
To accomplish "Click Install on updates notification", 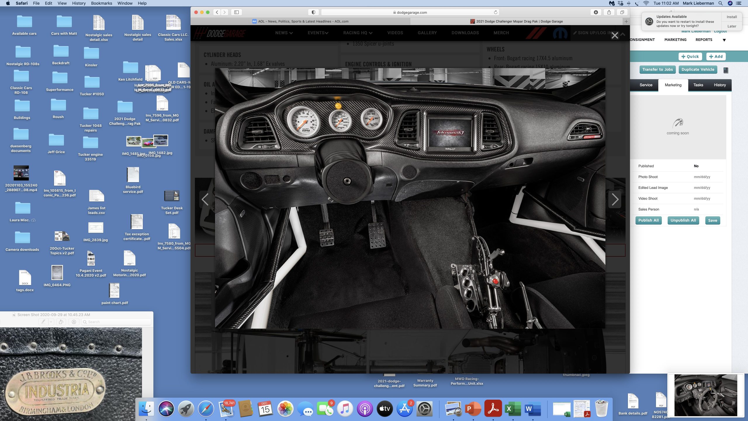I will point(732,17).
